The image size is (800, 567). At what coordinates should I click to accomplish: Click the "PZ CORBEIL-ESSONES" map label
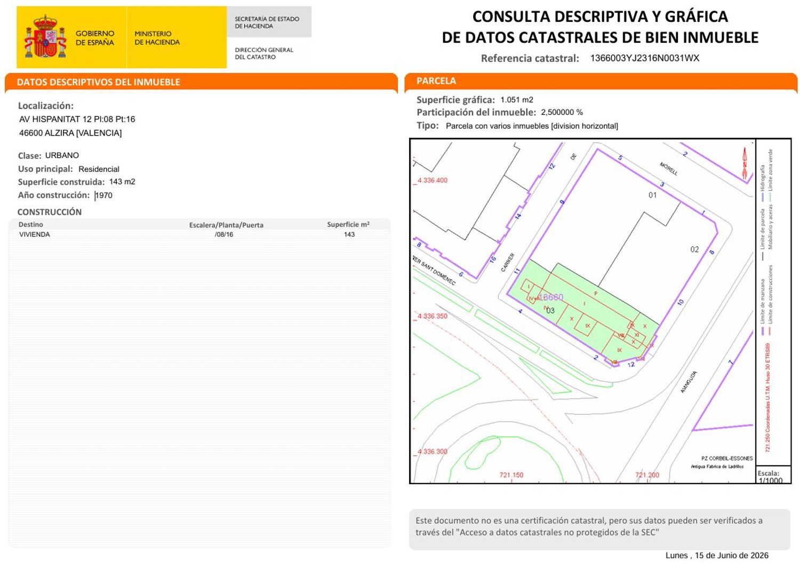[727, 459]
